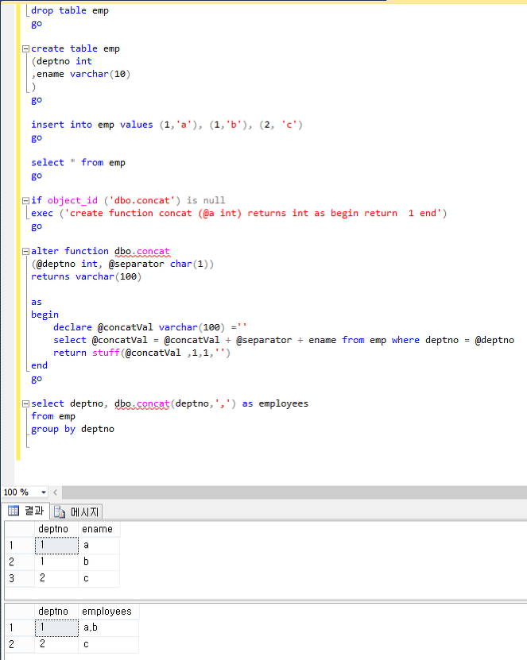Click the 'select * from emp' line
This screenshot has height=660, width=527.
[x=79, y=163]
